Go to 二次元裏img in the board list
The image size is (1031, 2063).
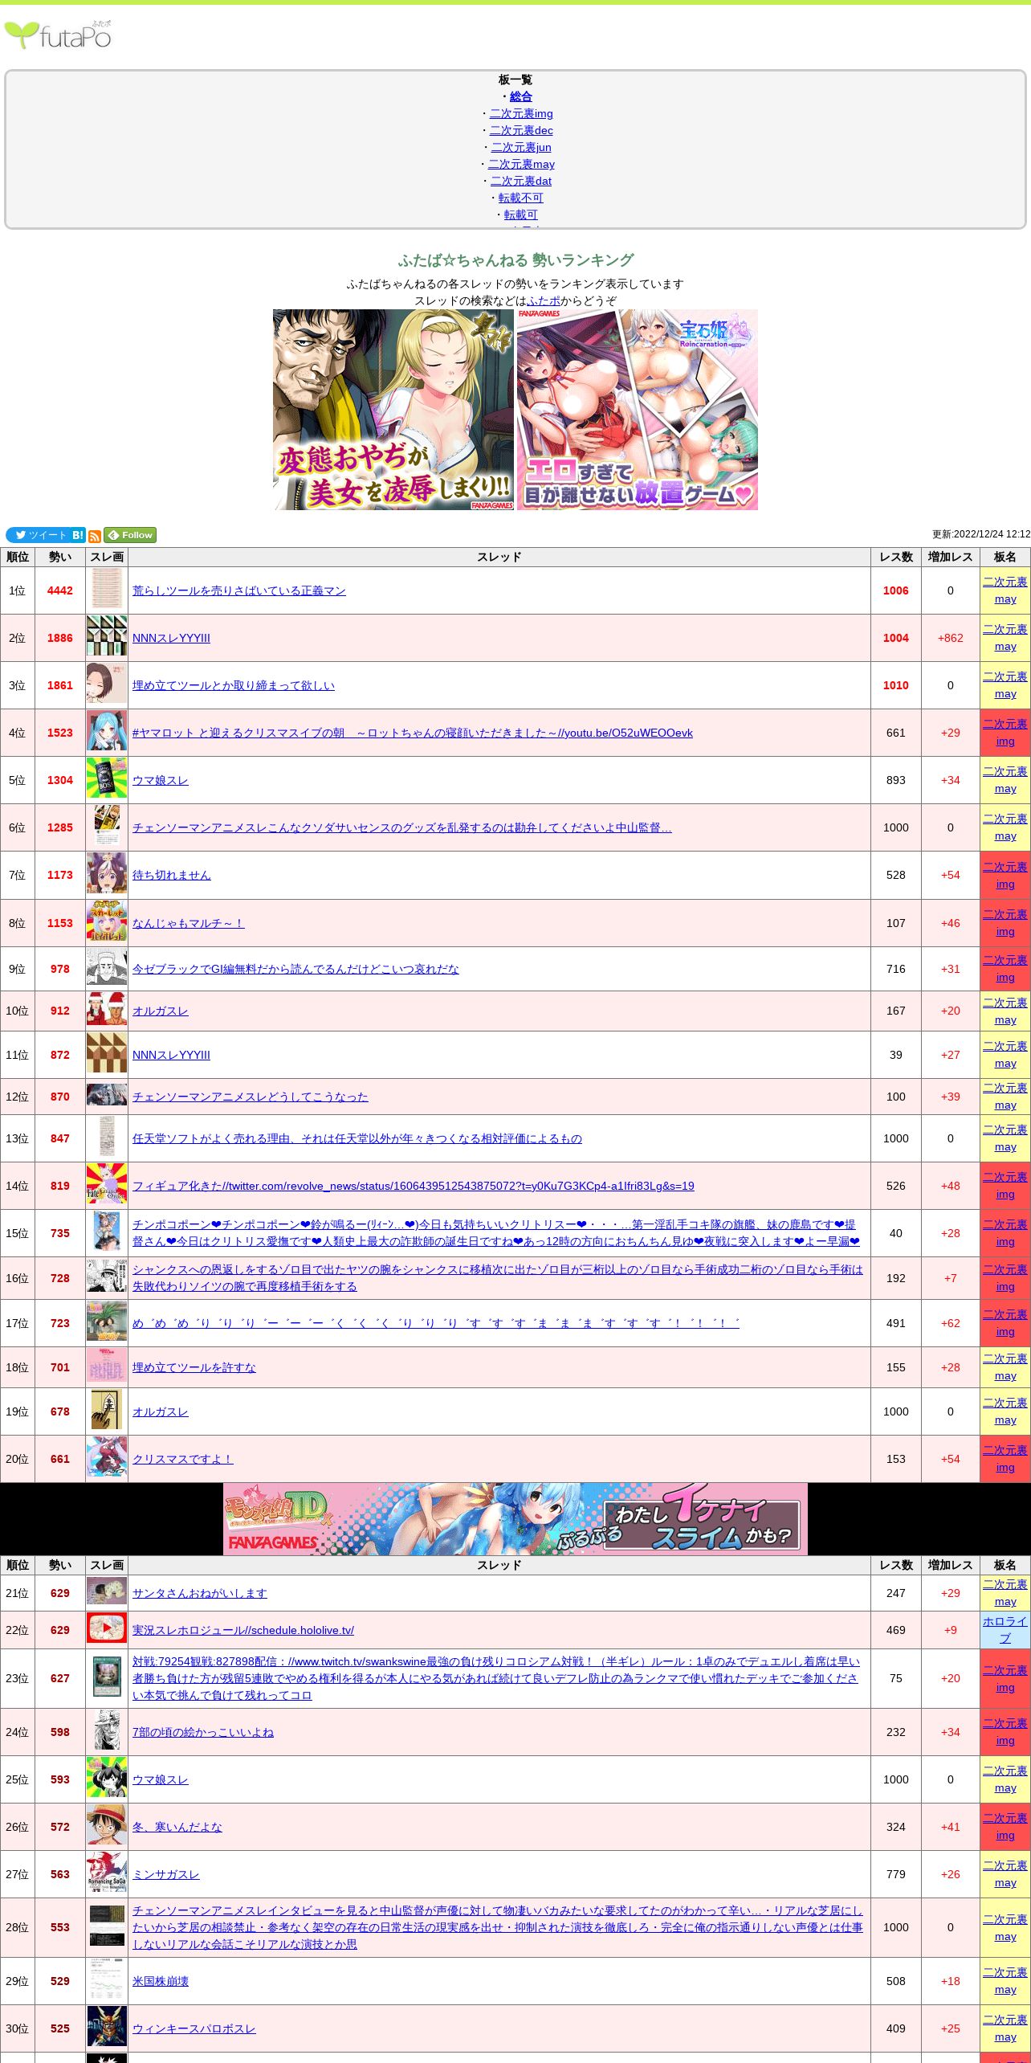pos(521,113)
